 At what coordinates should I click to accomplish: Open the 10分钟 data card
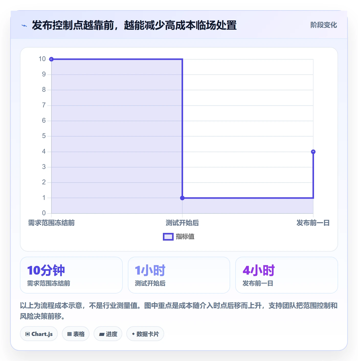point(71,275)
